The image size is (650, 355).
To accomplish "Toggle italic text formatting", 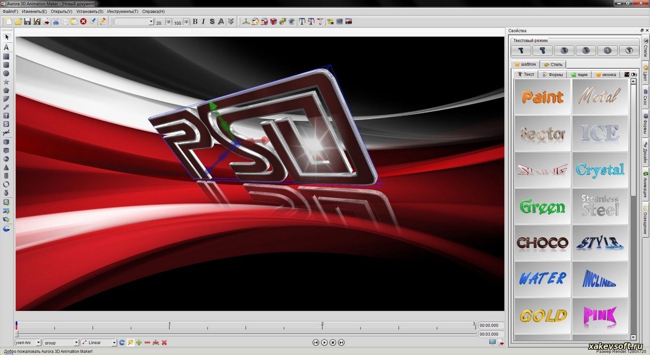I will click(203, 22).
